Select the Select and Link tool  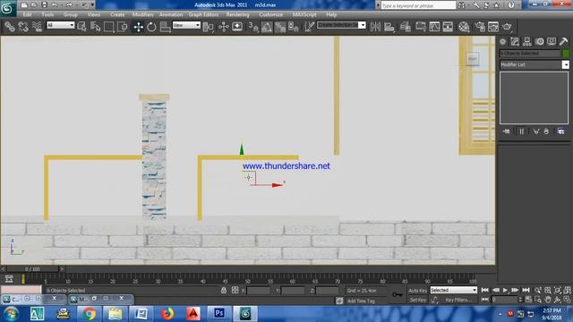(x=10, y=27)
